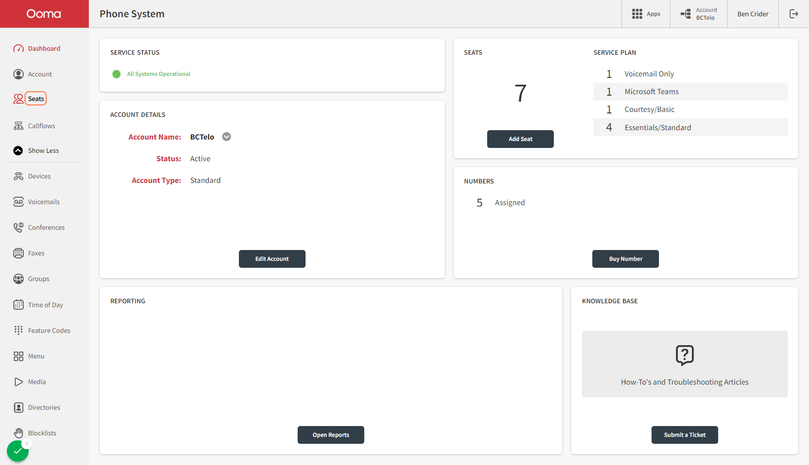
Task: Click the Devices phone icon
Action: (18, 176)
